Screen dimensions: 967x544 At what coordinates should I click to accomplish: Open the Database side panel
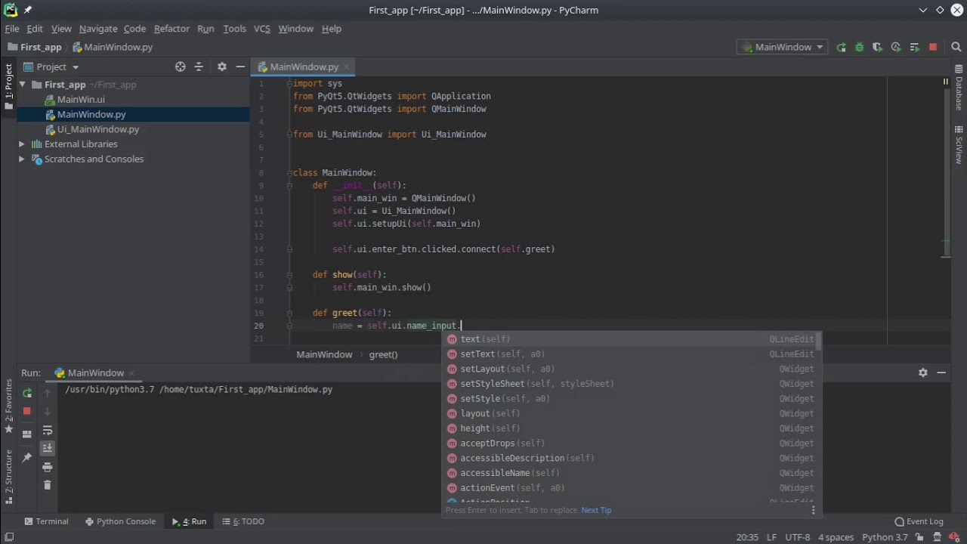pyautogui.click(x=959, y=88)
